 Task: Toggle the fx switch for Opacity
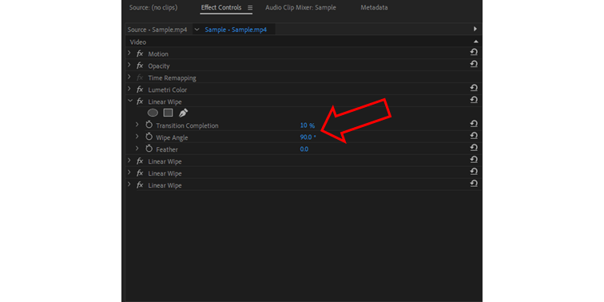pos(140,66)
